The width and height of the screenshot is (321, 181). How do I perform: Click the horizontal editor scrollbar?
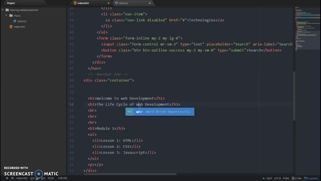coord(130,174)
